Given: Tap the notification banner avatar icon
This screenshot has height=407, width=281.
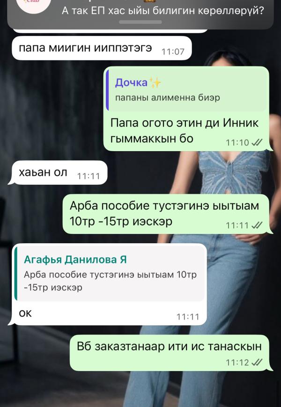Looking at the screenshot, I should tap(33, 5).
